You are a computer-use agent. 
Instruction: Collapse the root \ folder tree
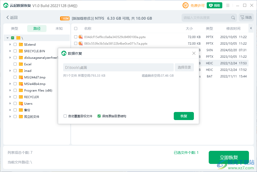7,38
